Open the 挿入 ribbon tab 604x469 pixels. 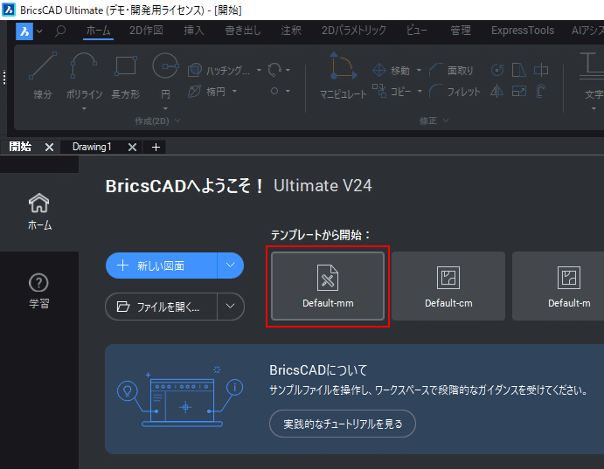194,31
